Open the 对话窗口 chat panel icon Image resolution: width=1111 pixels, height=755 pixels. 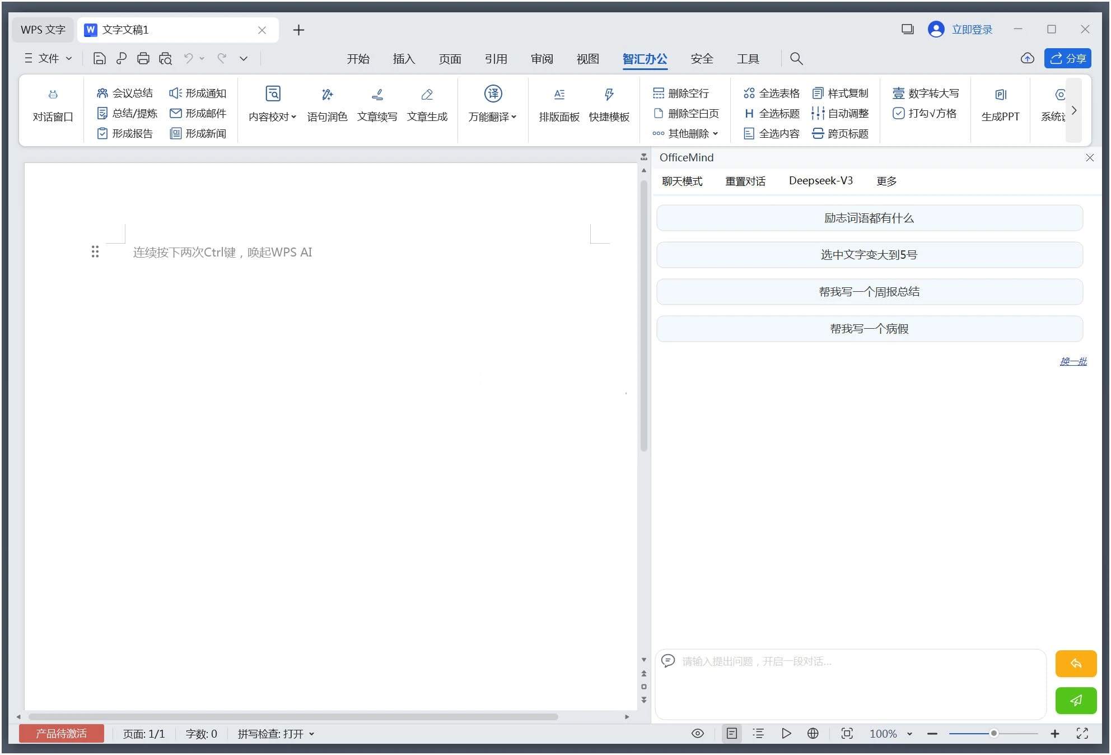click(x=52, y=105)
